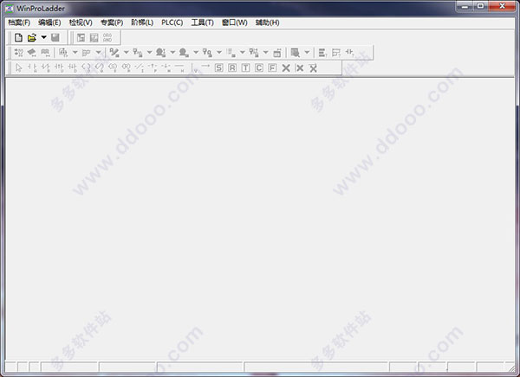Open the PLC(C) menu
The width and height of the screenshot is (520, 377).
172,22
